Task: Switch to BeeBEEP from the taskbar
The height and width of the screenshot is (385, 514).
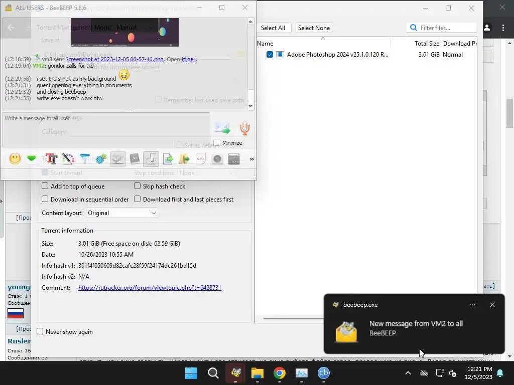Action: (236, 373)
